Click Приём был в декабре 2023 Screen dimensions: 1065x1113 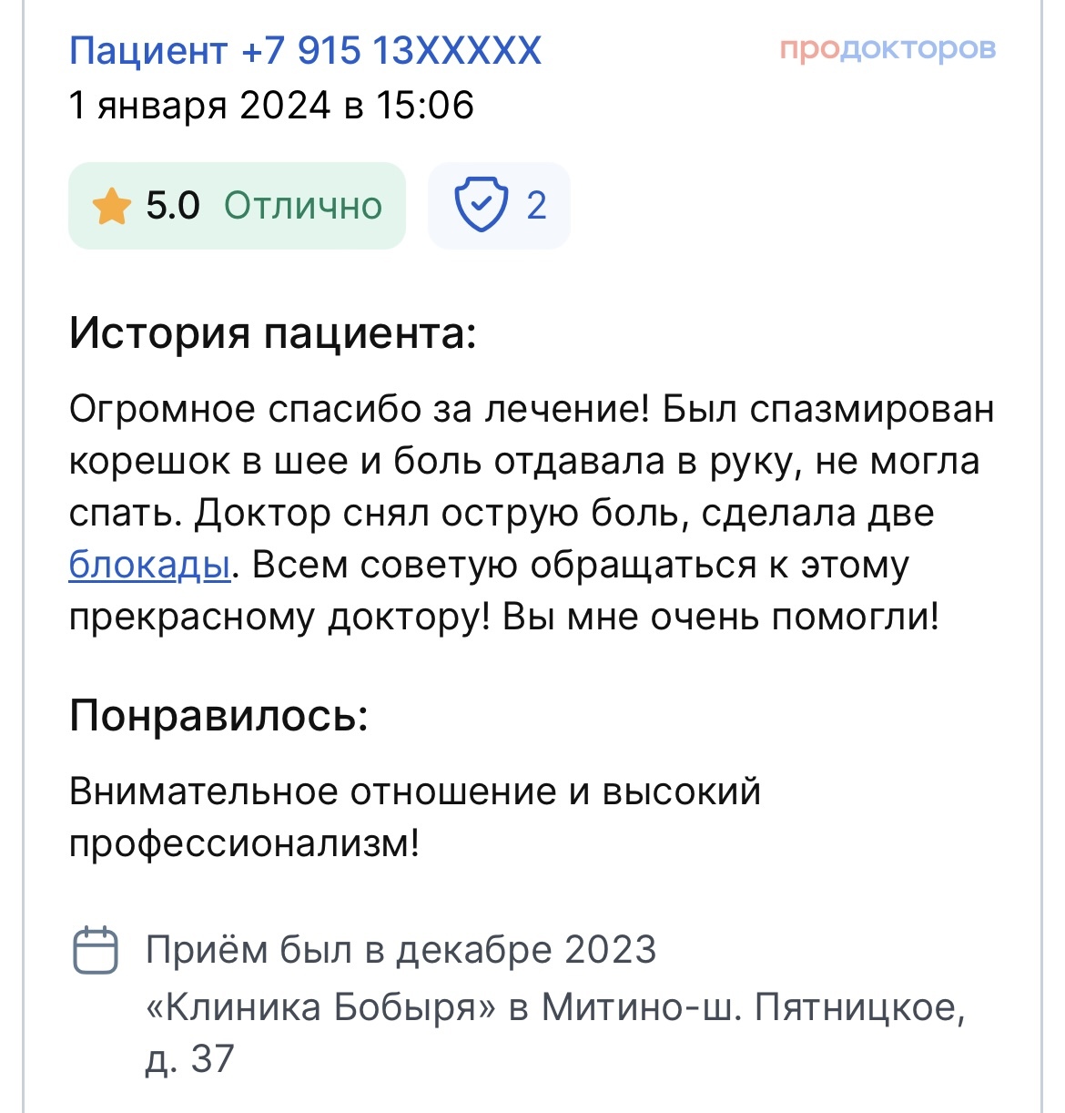pos(401,950)
